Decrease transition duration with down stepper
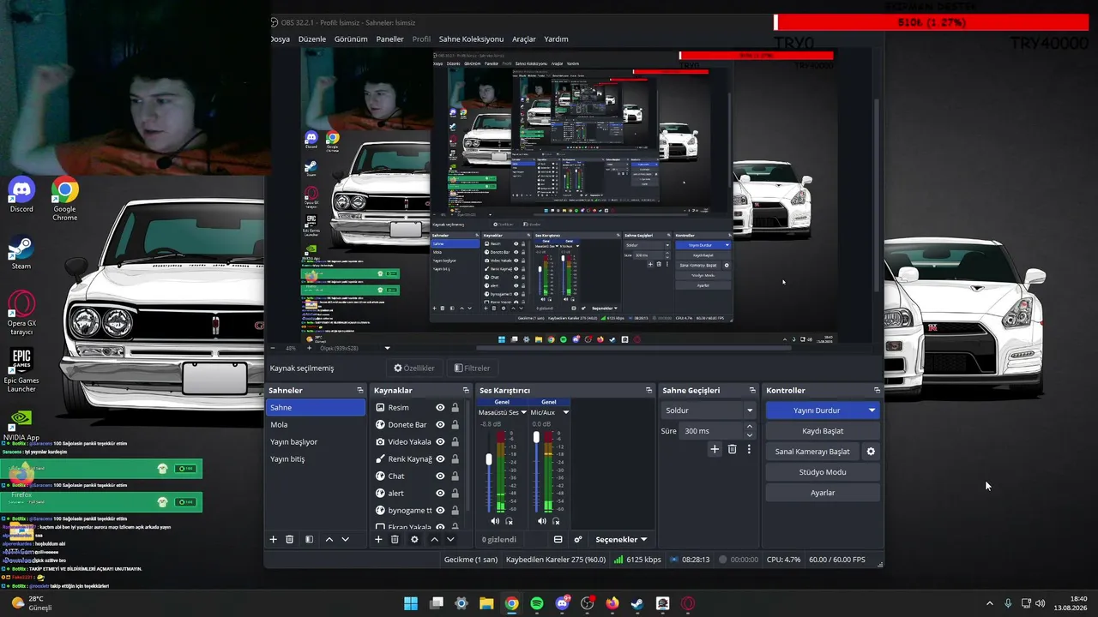 pos(750,434)
